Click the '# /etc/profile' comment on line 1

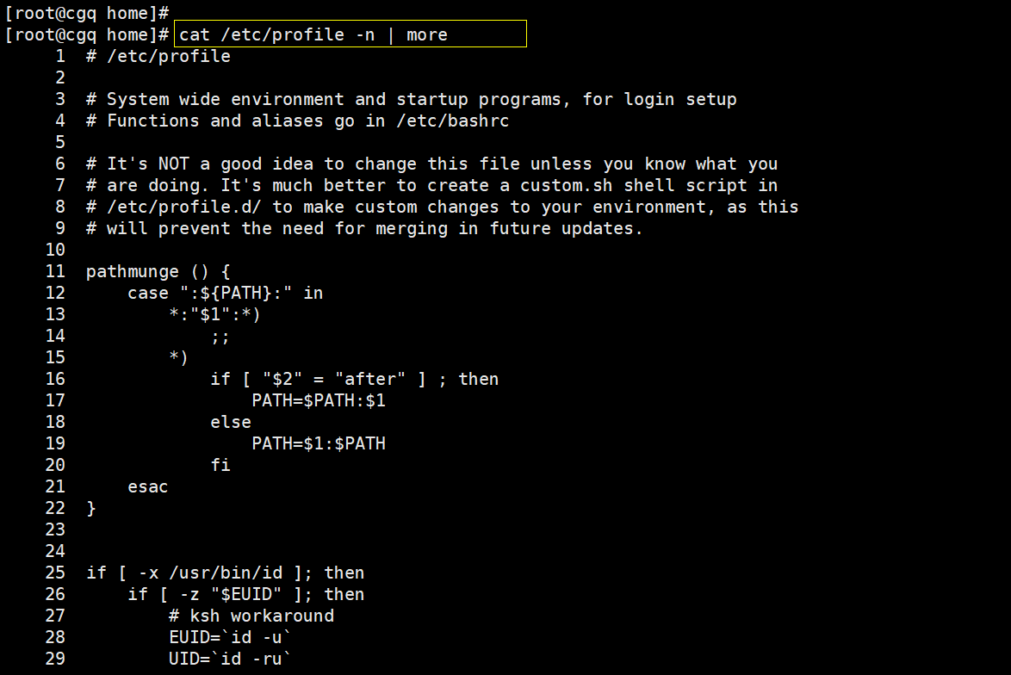[x=158, y=56]
